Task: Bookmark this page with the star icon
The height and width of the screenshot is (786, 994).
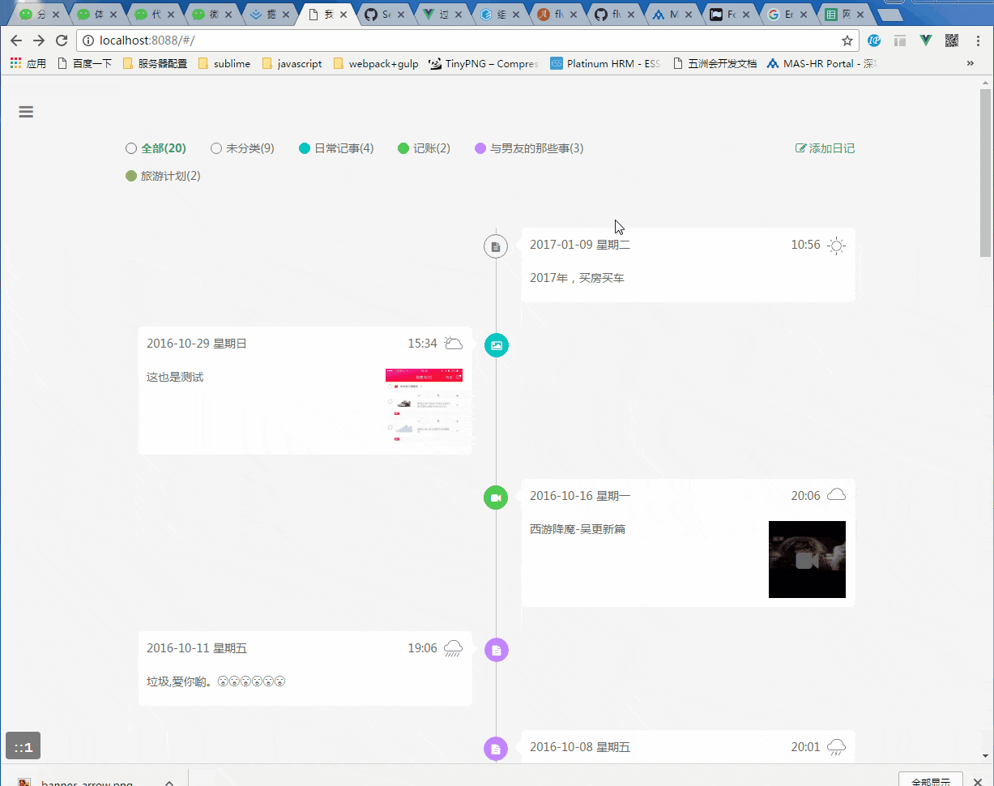Action: point(847,41)
